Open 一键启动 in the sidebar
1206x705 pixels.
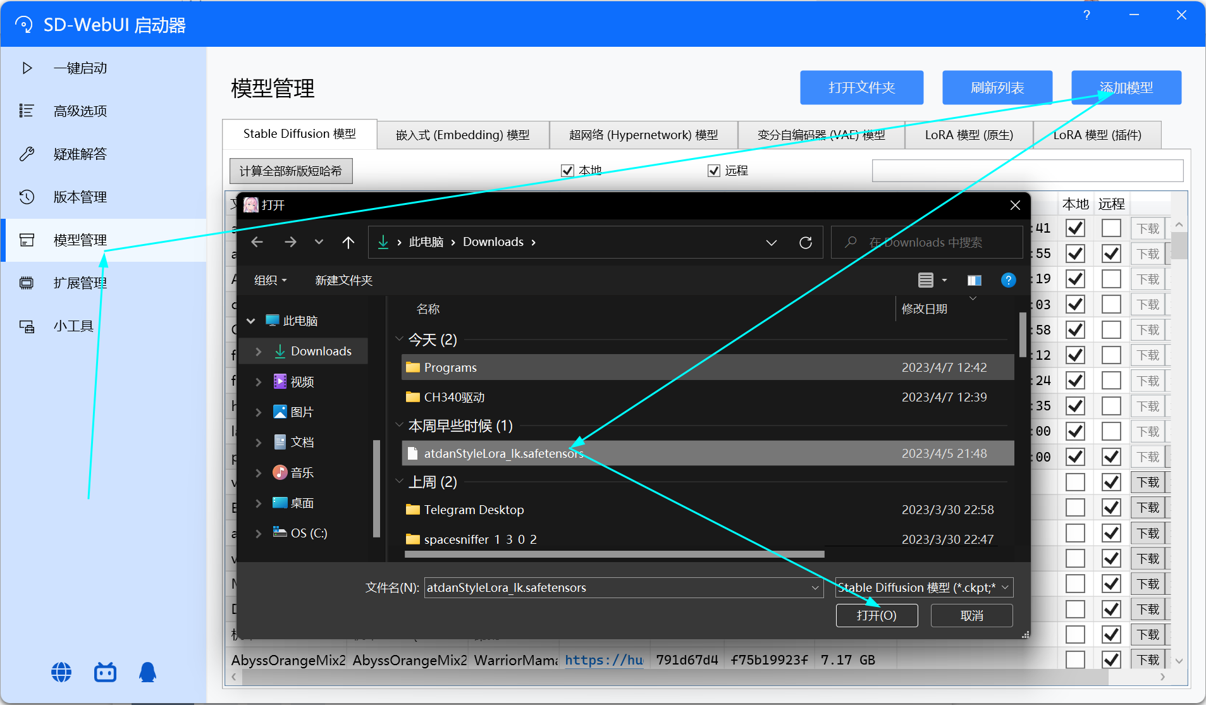coord(103,68)
